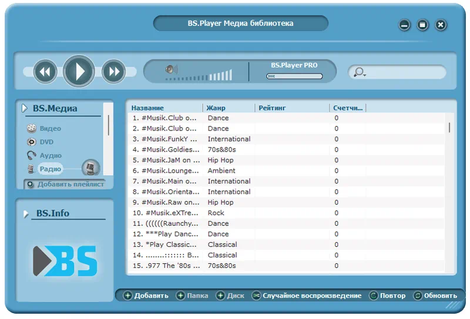
Task: Click the Rock genre cell
Action: coord(216,213)
